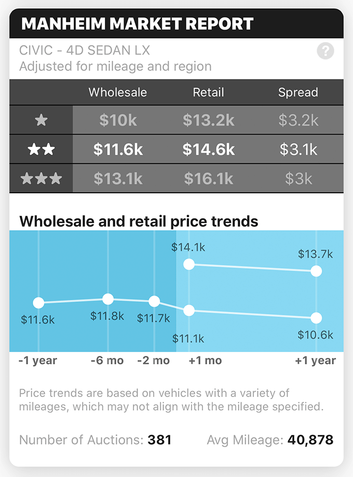The height and width of the screenshot is (477, 353).
Task: Select the two-star condition rating row icon
Action: click(40, 149)
